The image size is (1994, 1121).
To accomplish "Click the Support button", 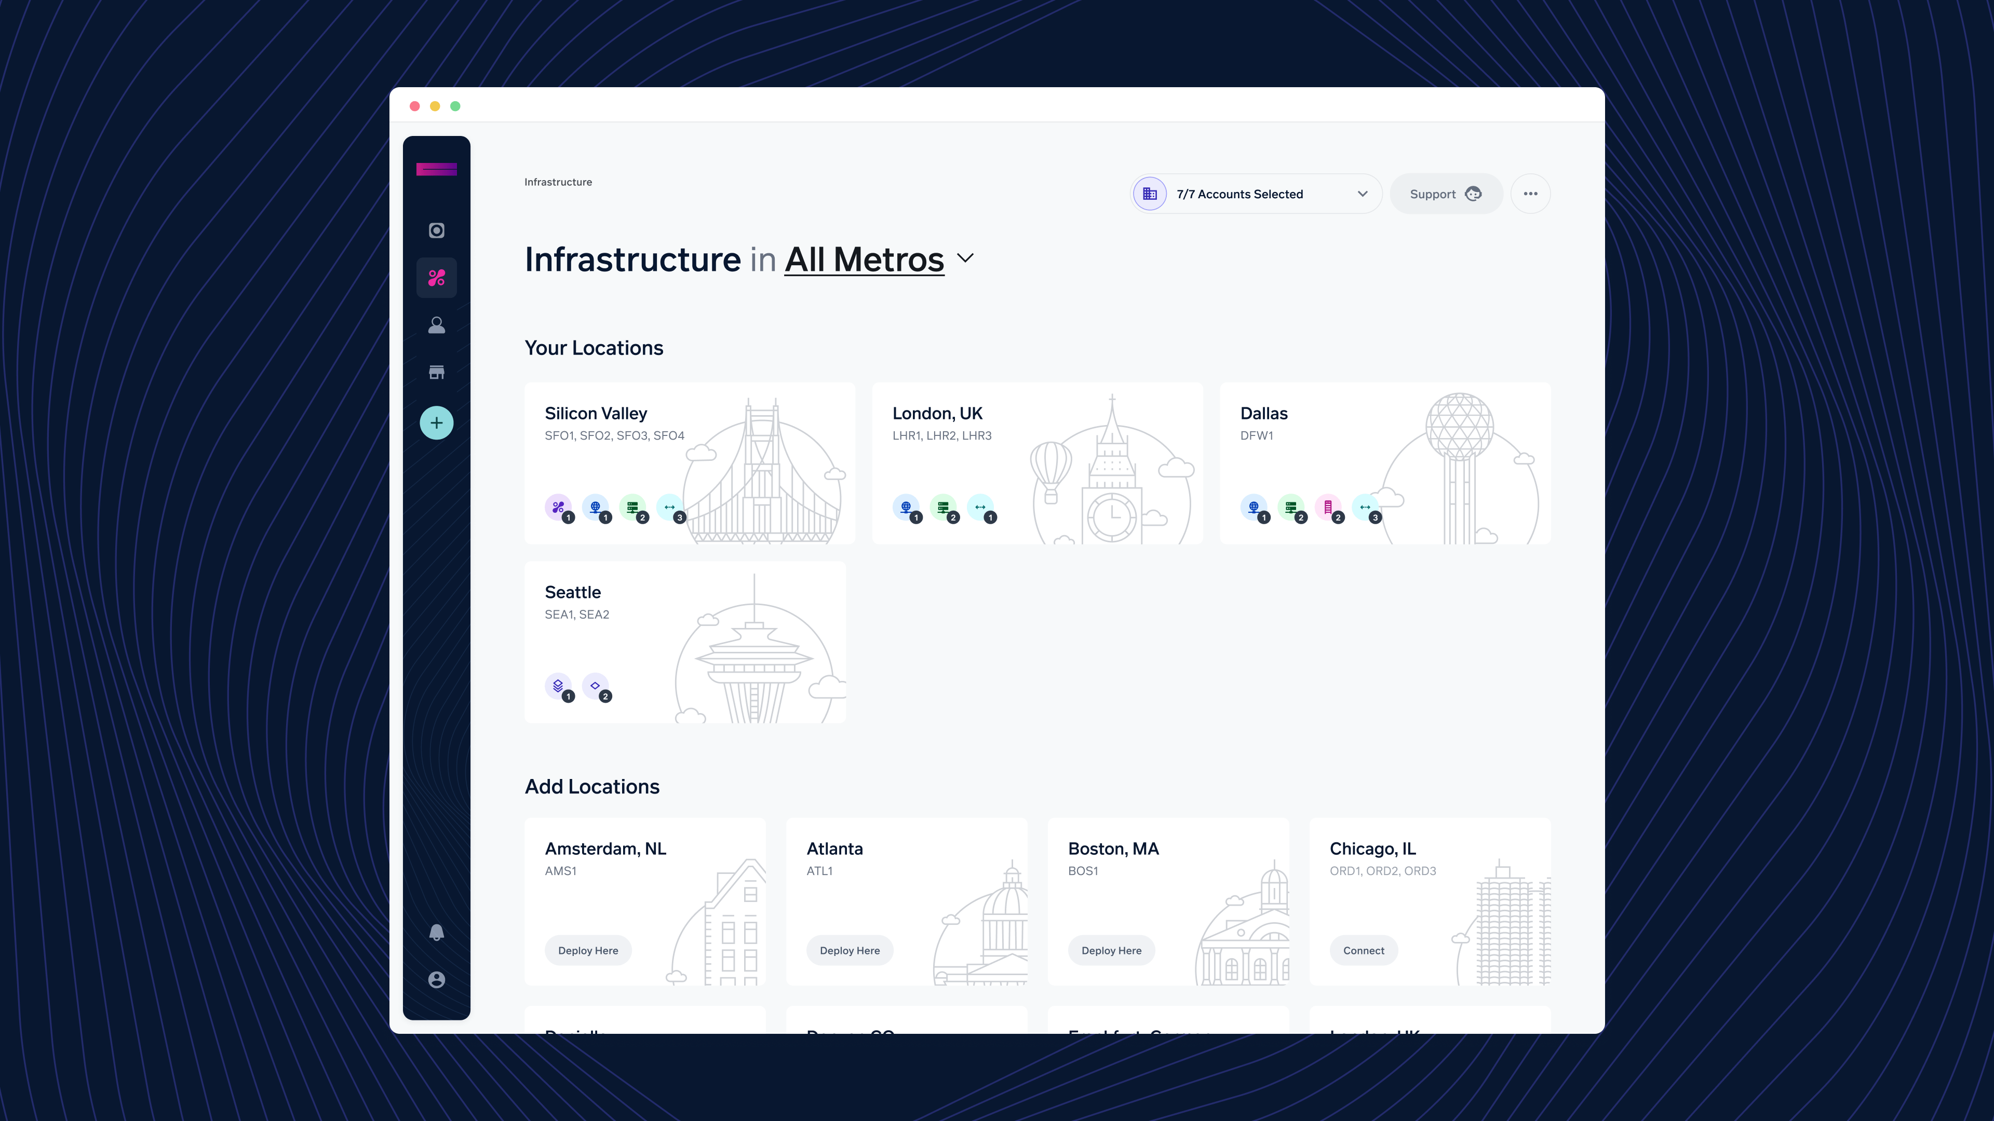I will point(1445,194).
